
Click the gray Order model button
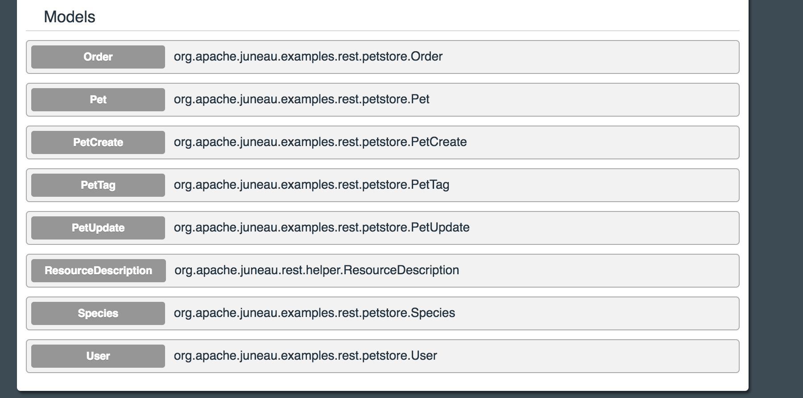click(x=98, y=57)
